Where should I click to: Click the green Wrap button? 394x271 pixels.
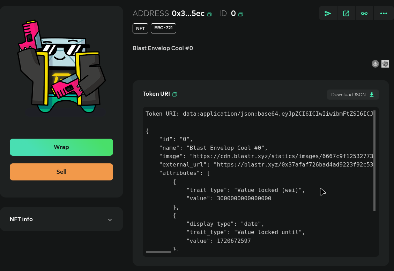(61, 147)
